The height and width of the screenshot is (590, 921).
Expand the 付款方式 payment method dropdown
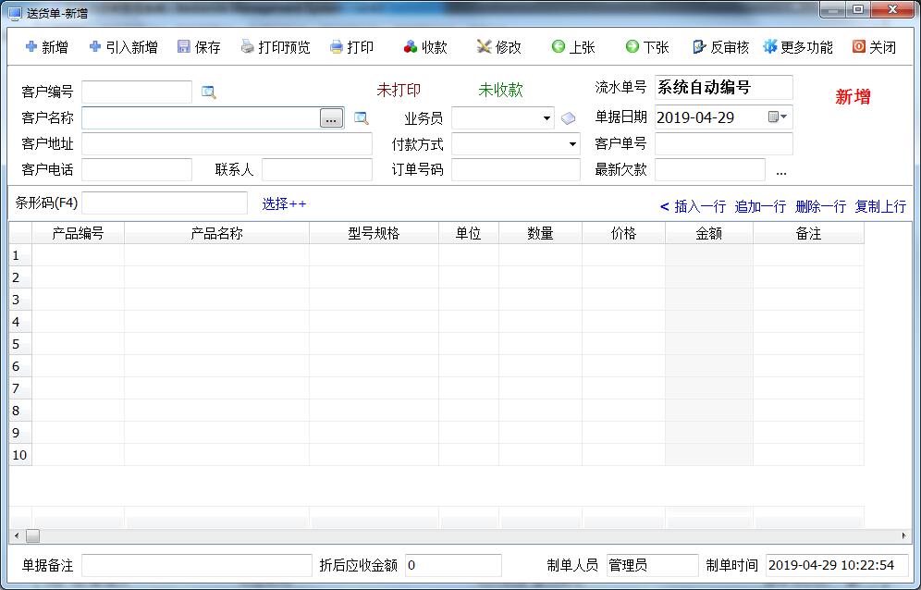coord(572,144)
